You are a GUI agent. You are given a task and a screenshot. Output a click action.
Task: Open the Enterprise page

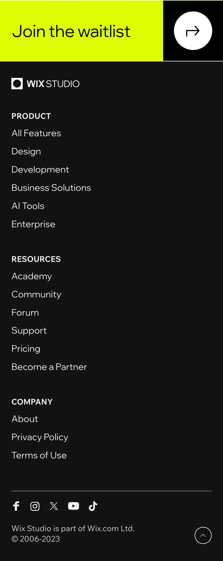(x=33, y=224)
